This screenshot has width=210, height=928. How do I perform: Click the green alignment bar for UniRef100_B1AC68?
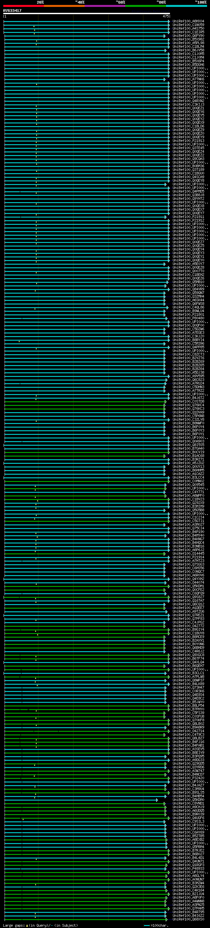(84, 456)
